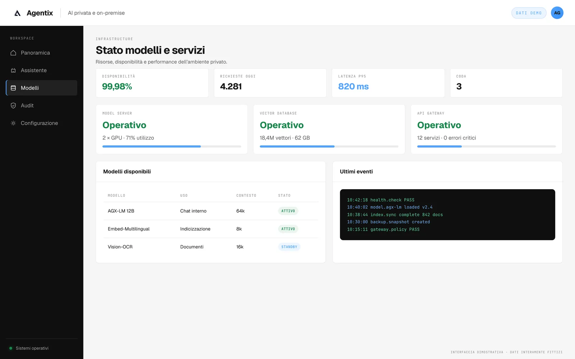Click the Model Server GPU usage bar
The height and width of the screenshot is (359, 575).
point(172,146)
